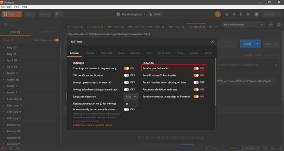Click the blue Send button

point(247,43)
